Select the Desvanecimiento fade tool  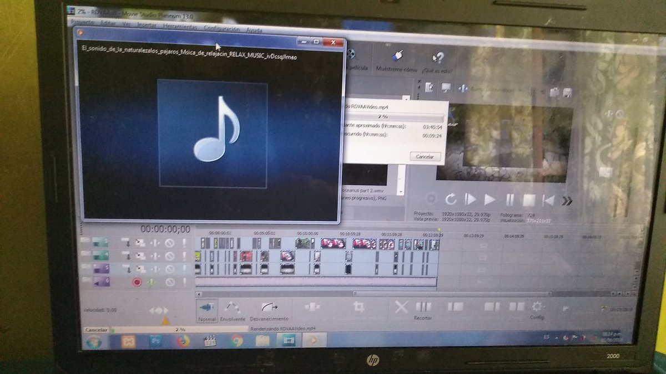click(x=269, y=311)
